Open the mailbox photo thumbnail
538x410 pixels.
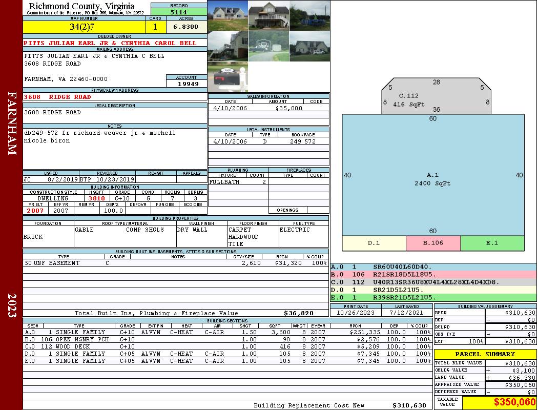point(227,77)
